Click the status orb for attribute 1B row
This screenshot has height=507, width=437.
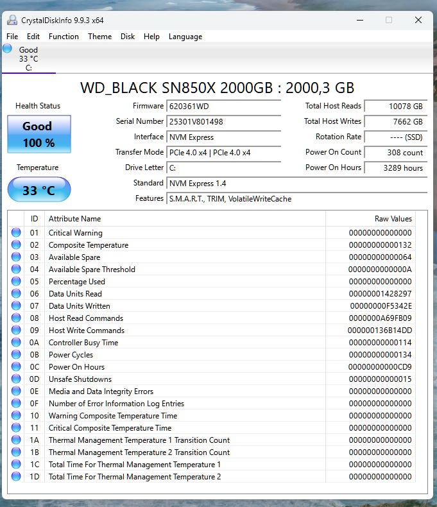point(16,452)
